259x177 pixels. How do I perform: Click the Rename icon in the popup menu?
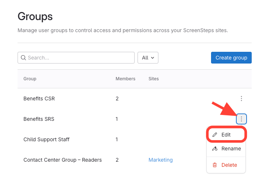pyautogui.click(x=215, y=149)
